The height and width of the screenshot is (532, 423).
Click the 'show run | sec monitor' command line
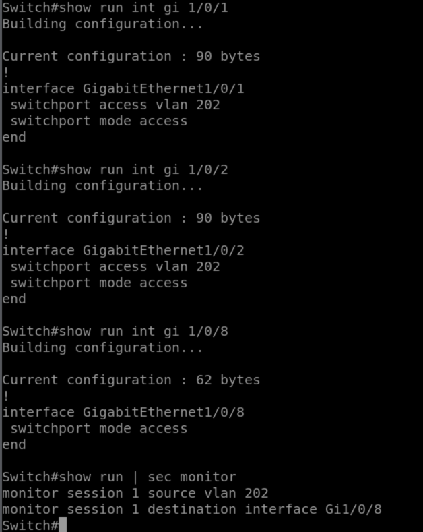point(119,477)
